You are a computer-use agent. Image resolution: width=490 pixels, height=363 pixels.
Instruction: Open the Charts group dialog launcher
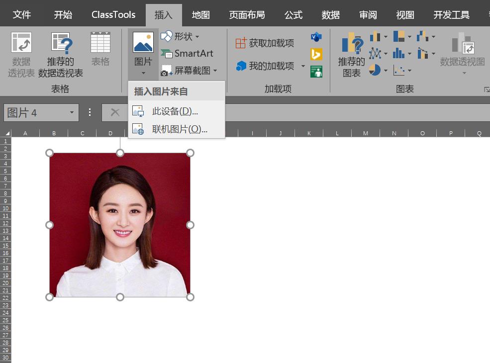487,90
